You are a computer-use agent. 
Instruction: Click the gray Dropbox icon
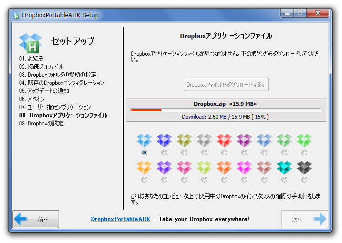[204, 141]
